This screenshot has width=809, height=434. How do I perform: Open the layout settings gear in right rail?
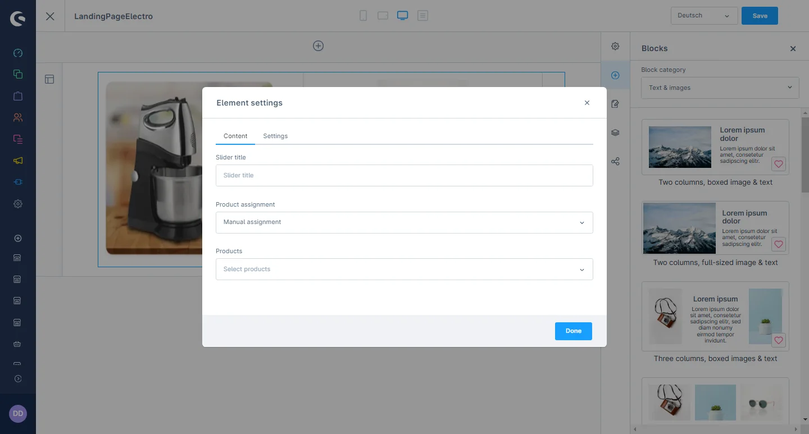point(615,46)
